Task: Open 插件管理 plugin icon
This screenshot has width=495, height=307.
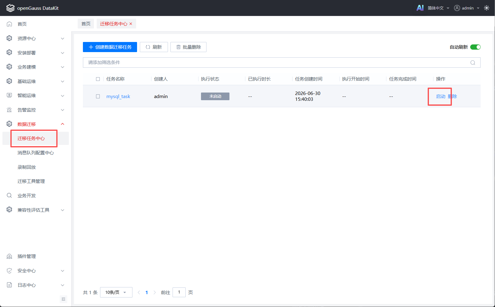Action: [9, 256]
